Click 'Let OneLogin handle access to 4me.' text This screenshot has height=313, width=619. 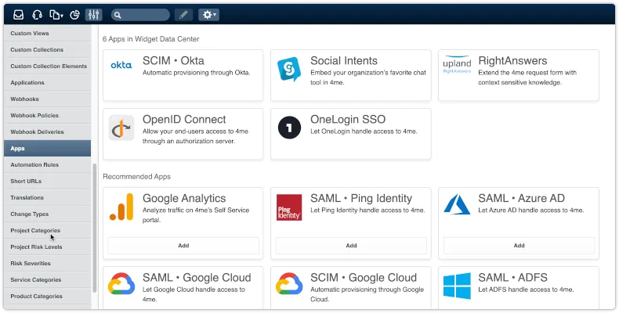[364, 131]
